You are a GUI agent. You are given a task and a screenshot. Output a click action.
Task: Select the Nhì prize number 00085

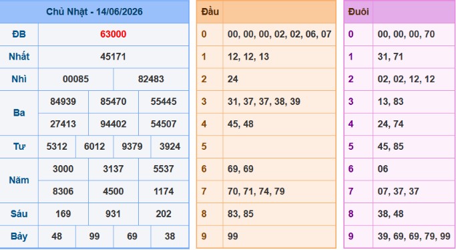(75, 79)
